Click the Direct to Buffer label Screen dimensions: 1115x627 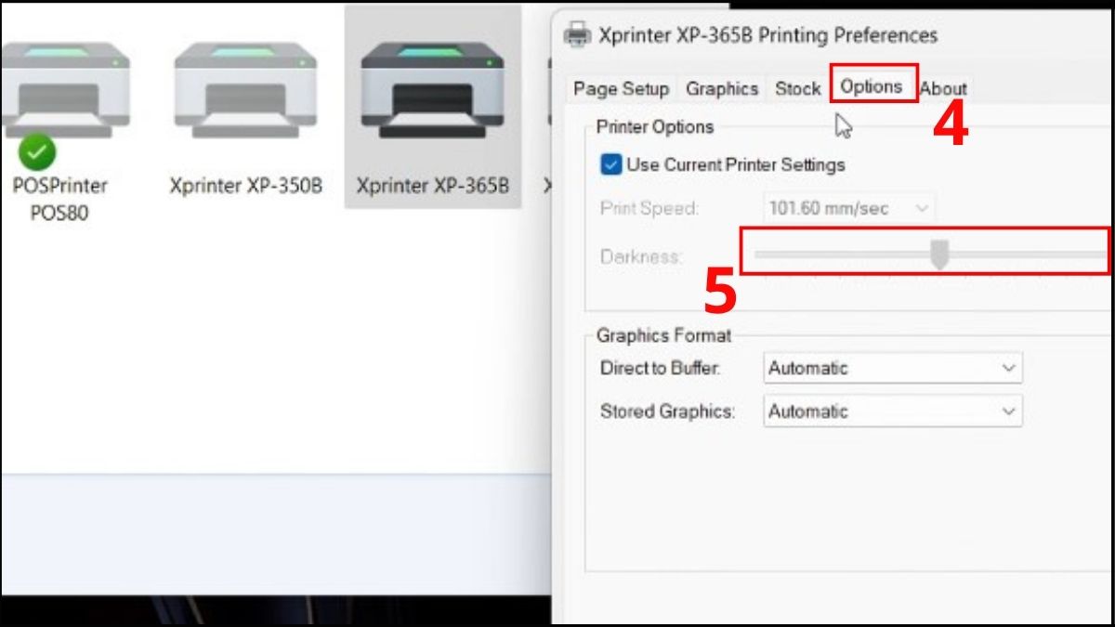(x=661, y=368)
